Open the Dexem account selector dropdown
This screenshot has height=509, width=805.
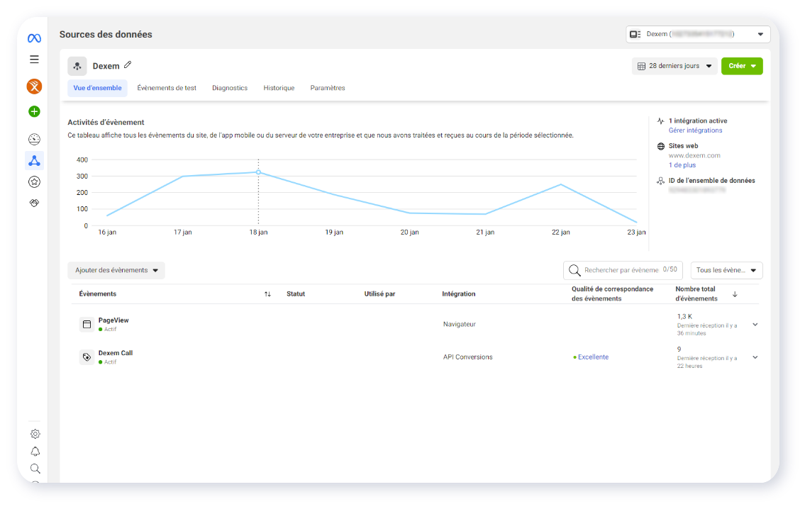coord(698,34)
